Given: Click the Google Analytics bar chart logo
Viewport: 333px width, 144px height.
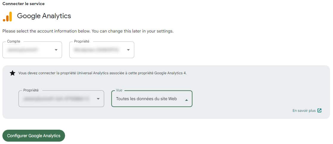Looking at the screenshot, I should [x=7, y=16].
